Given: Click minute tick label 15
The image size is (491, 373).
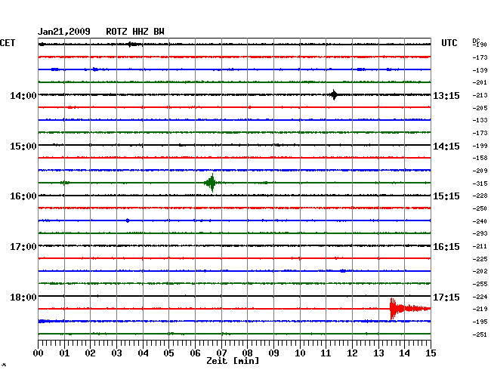Looking at the screenshot, I should point(431,353).
